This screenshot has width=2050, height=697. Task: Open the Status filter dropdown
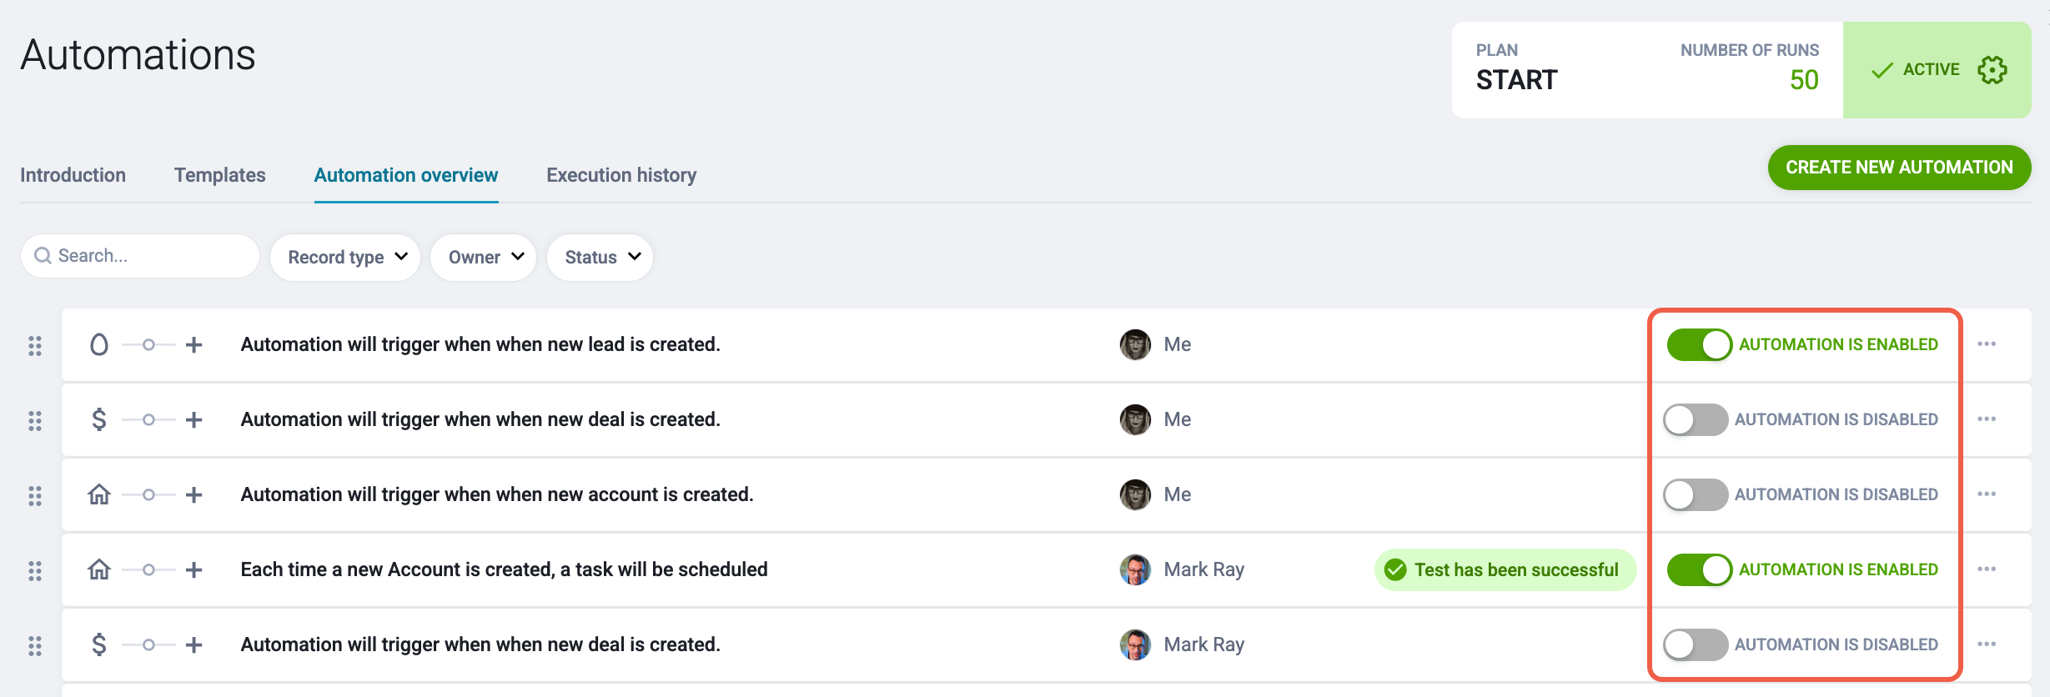point(600,257)
